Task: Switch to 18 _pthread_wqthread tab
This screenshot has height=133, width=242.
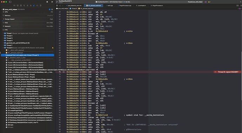Action: [94, 6]
